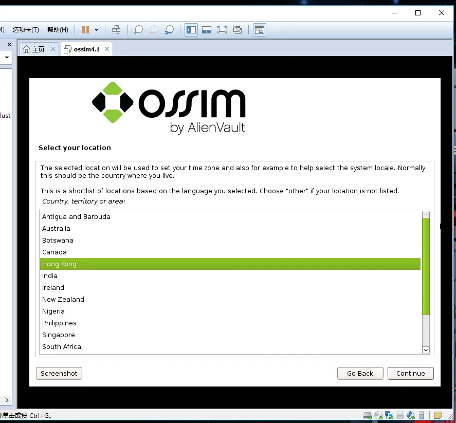
Task: Select Australia in the country list
Action: pos(230,229)
